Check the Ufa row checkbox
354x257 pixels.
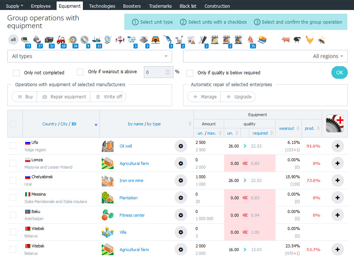[13, 146]
